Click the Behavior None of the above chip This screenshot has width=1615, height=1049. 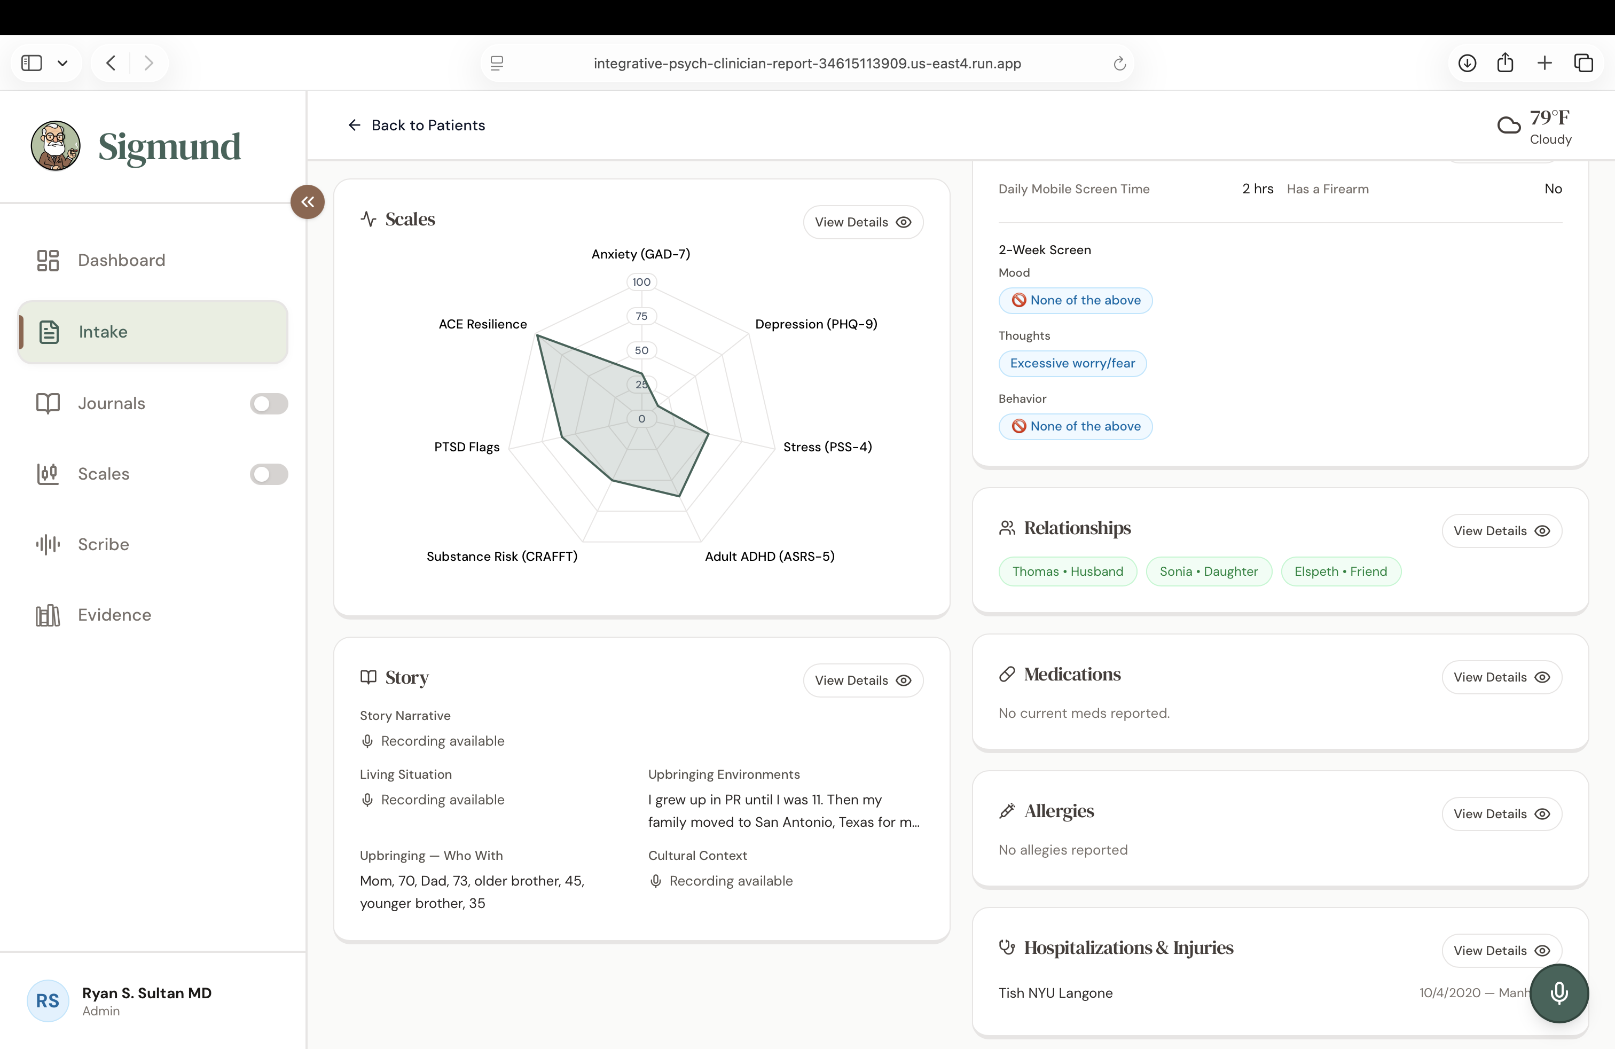coord(1075,426)
